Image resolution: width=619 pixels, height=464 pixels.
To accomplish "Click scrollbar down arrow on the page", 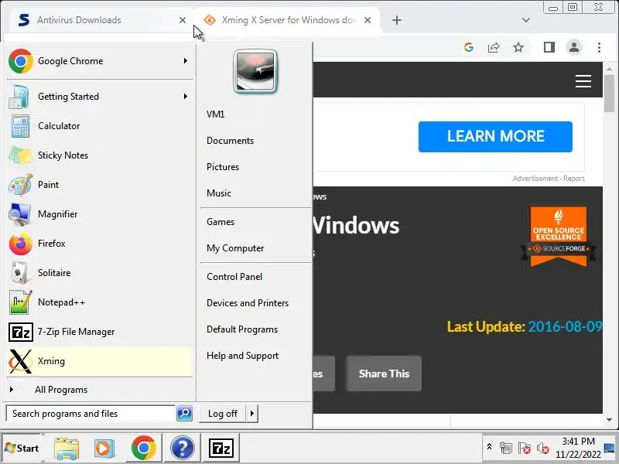I will tap(609, 420).
